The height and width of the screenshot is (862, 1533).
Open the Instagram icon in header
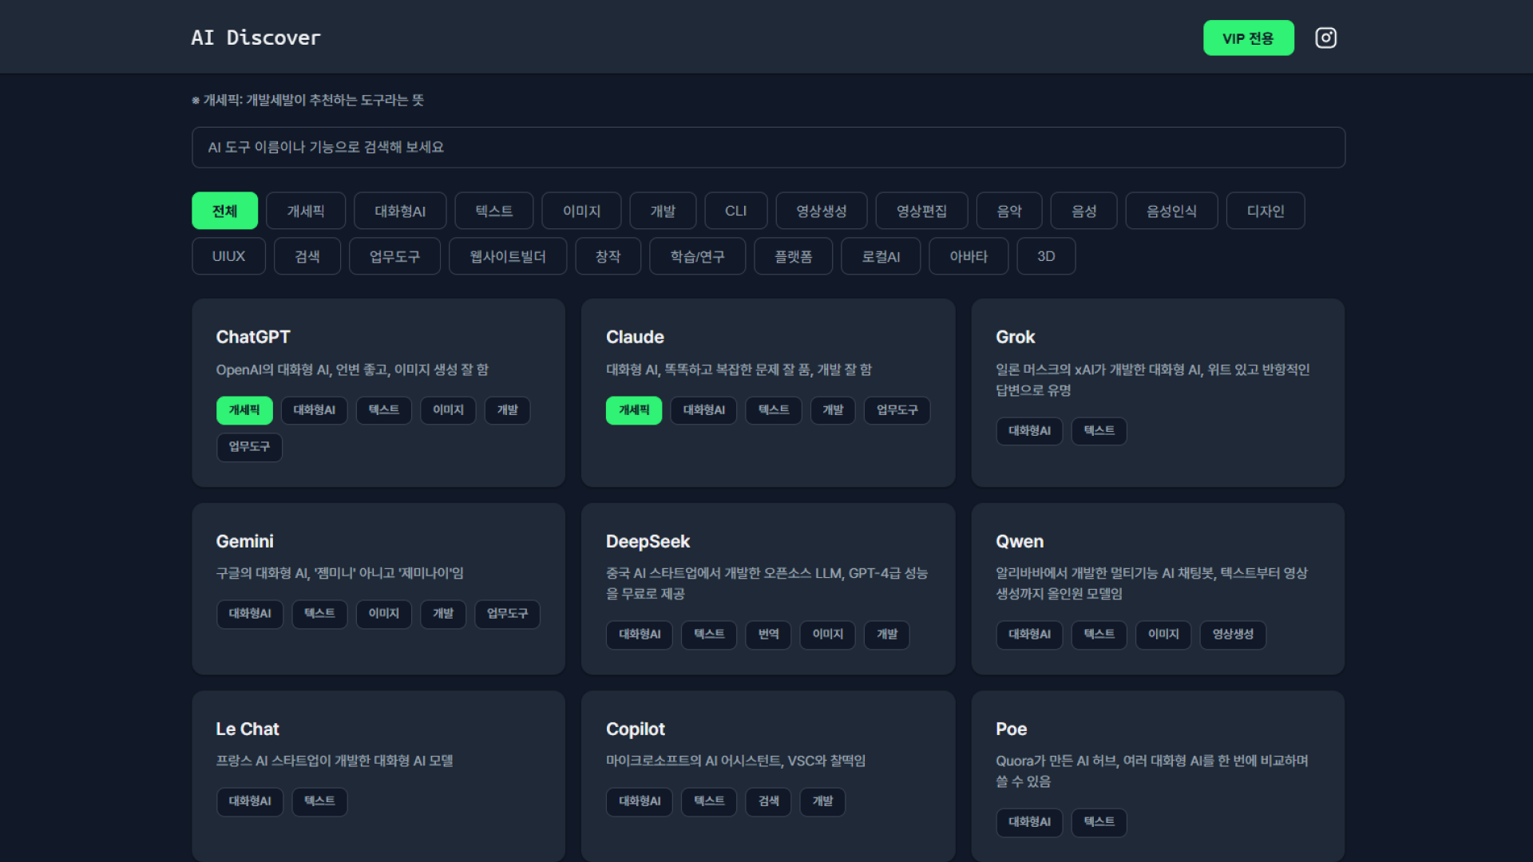(x=1325, y=38)
